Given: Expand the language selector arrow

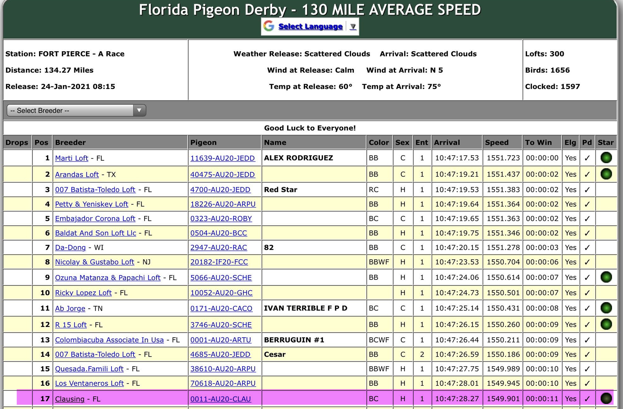Looking at the screenshot, I should 353,27.
